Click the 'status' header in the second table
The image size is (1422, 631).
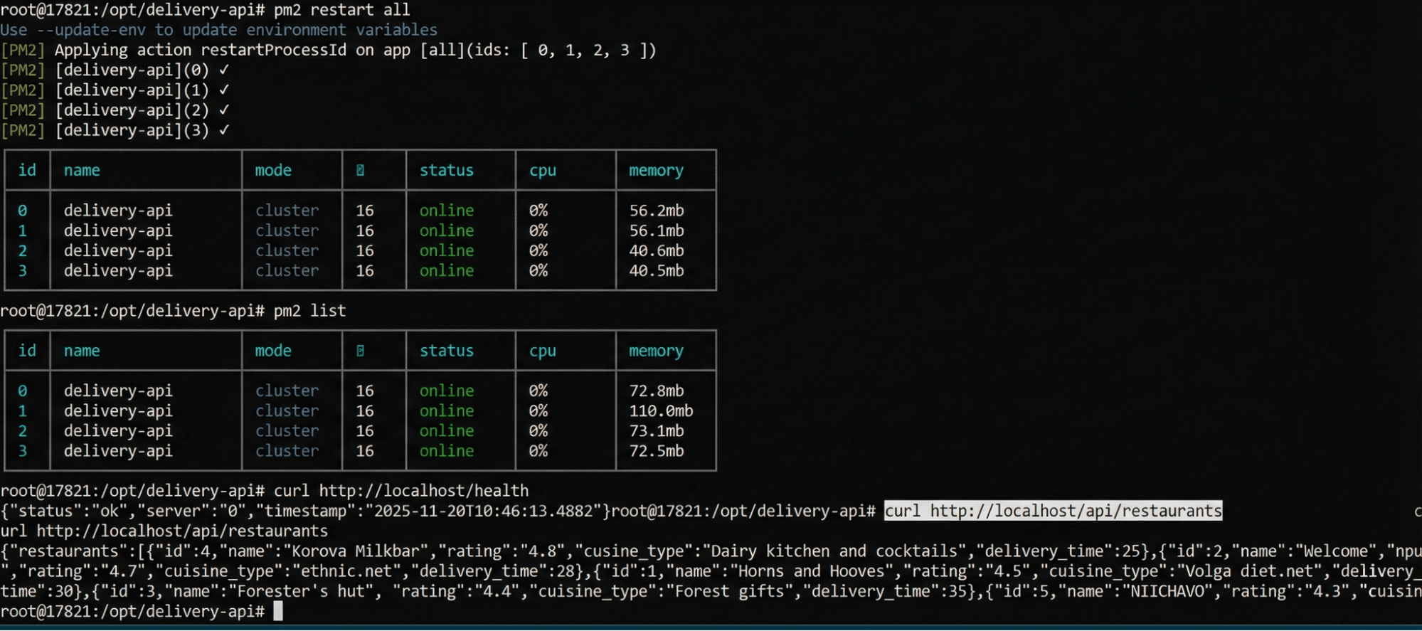click(446, 351)
